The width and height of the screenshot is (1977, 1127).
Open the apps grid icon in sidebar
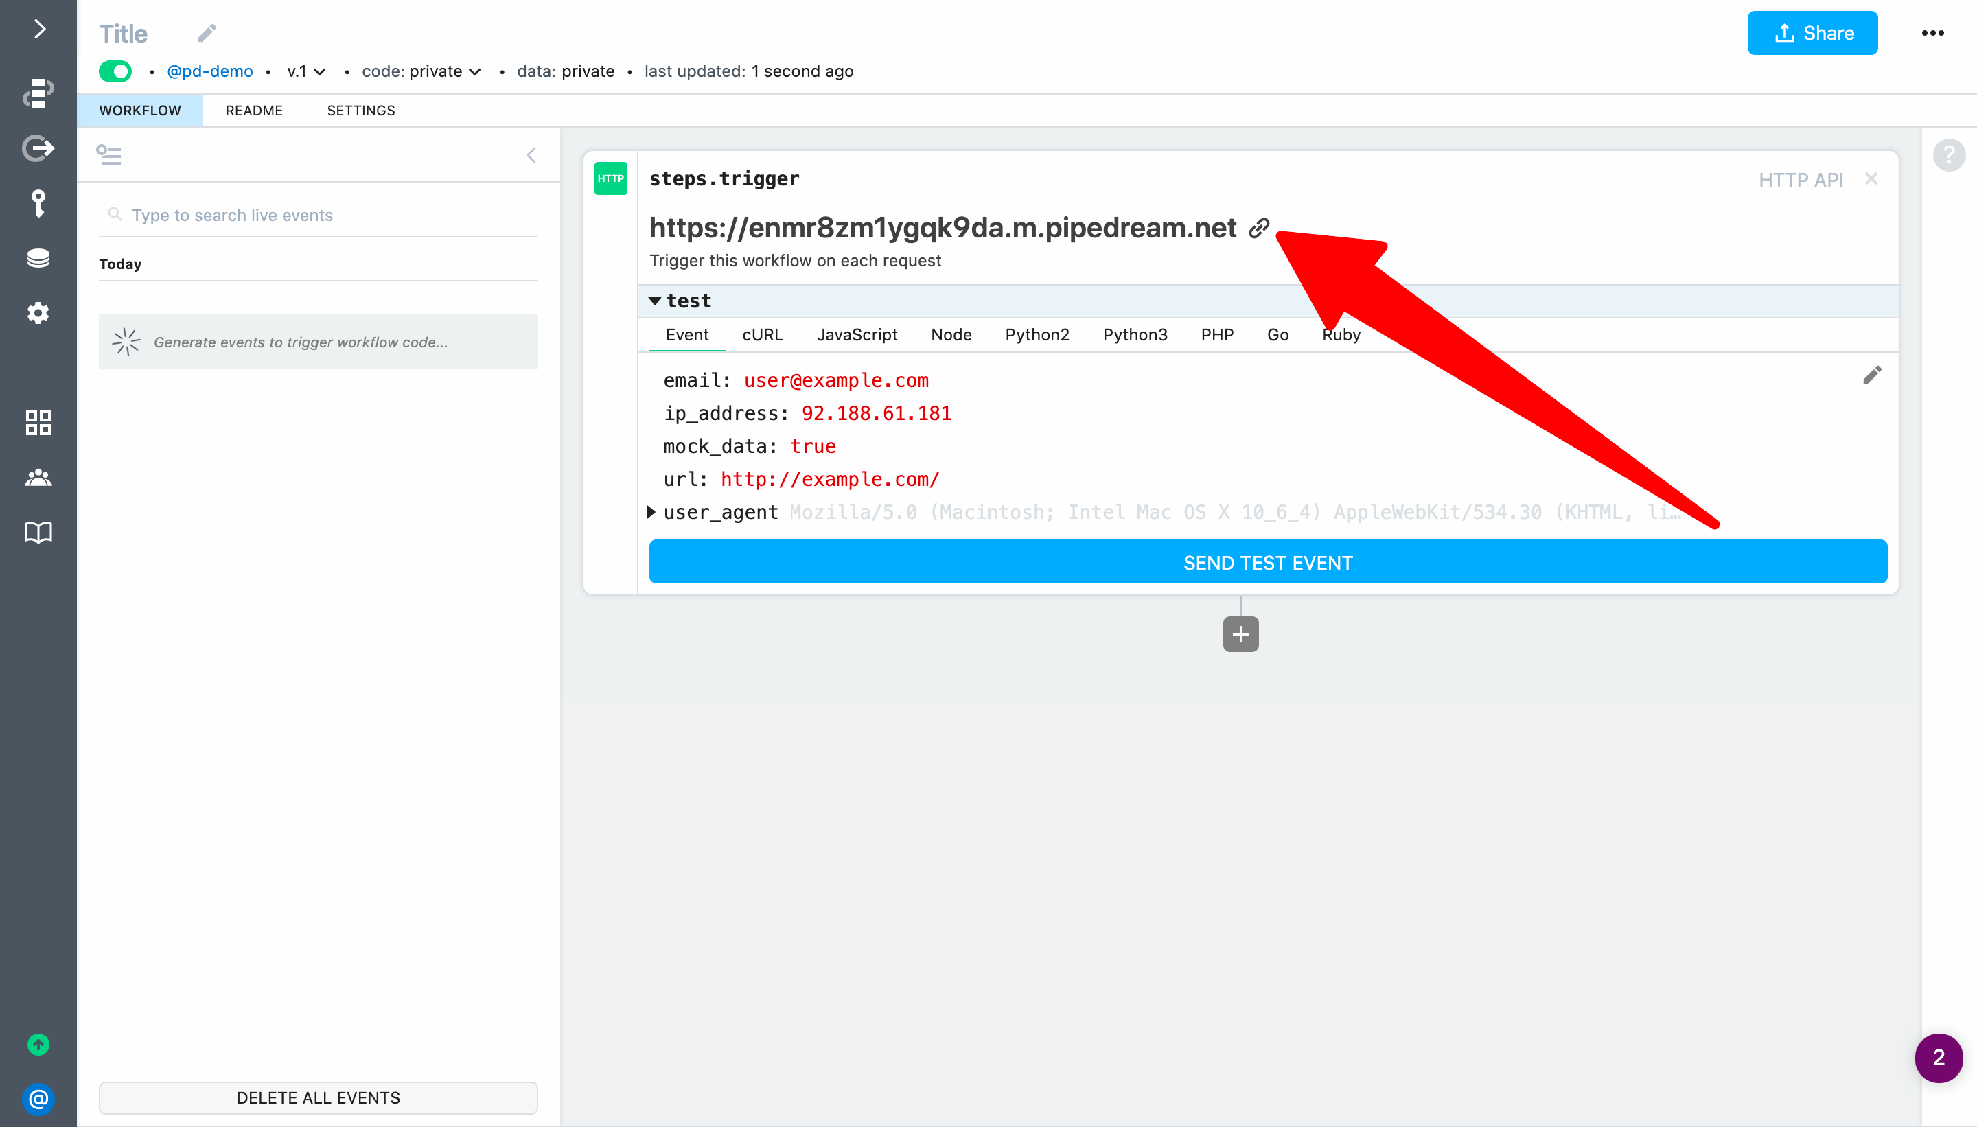pyautogui.click(x=38, y=423)
